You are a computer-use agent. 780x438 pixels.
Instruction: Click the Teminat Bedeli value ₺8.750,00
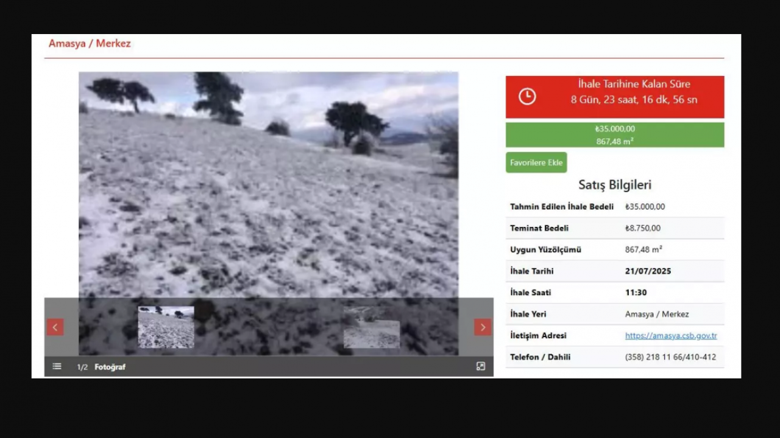pos(642,228)
